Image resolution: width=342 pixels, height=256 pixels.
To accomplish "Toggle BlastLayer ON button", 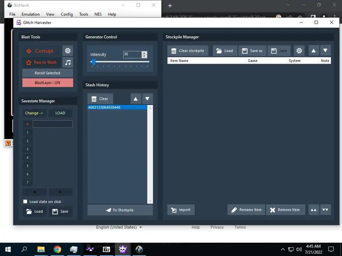I will pyautogui.click(x=47, y=83).
